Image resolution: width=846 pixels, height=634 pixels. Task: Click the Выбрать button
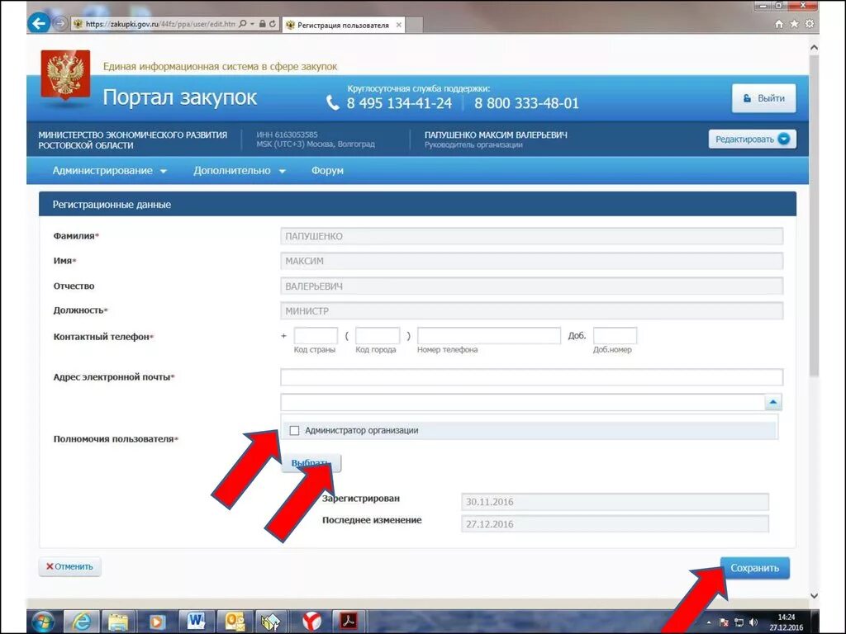(x=311, y=463)
